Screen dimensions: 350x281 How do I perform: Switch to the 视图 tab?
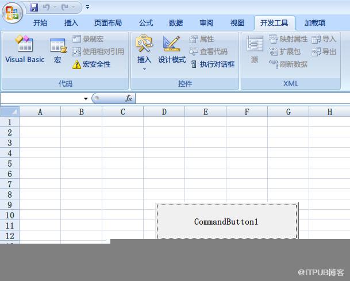click(237, 23)
